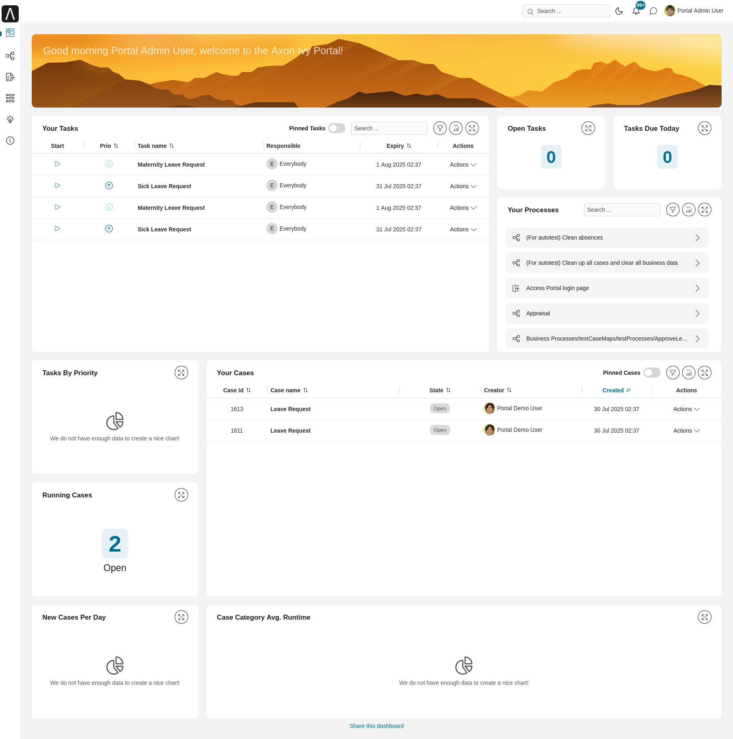Click the filter funnel icon on Your Tasks
Image resolution: width=733 pixels, height=739 pixels.
tap(440, 128)
